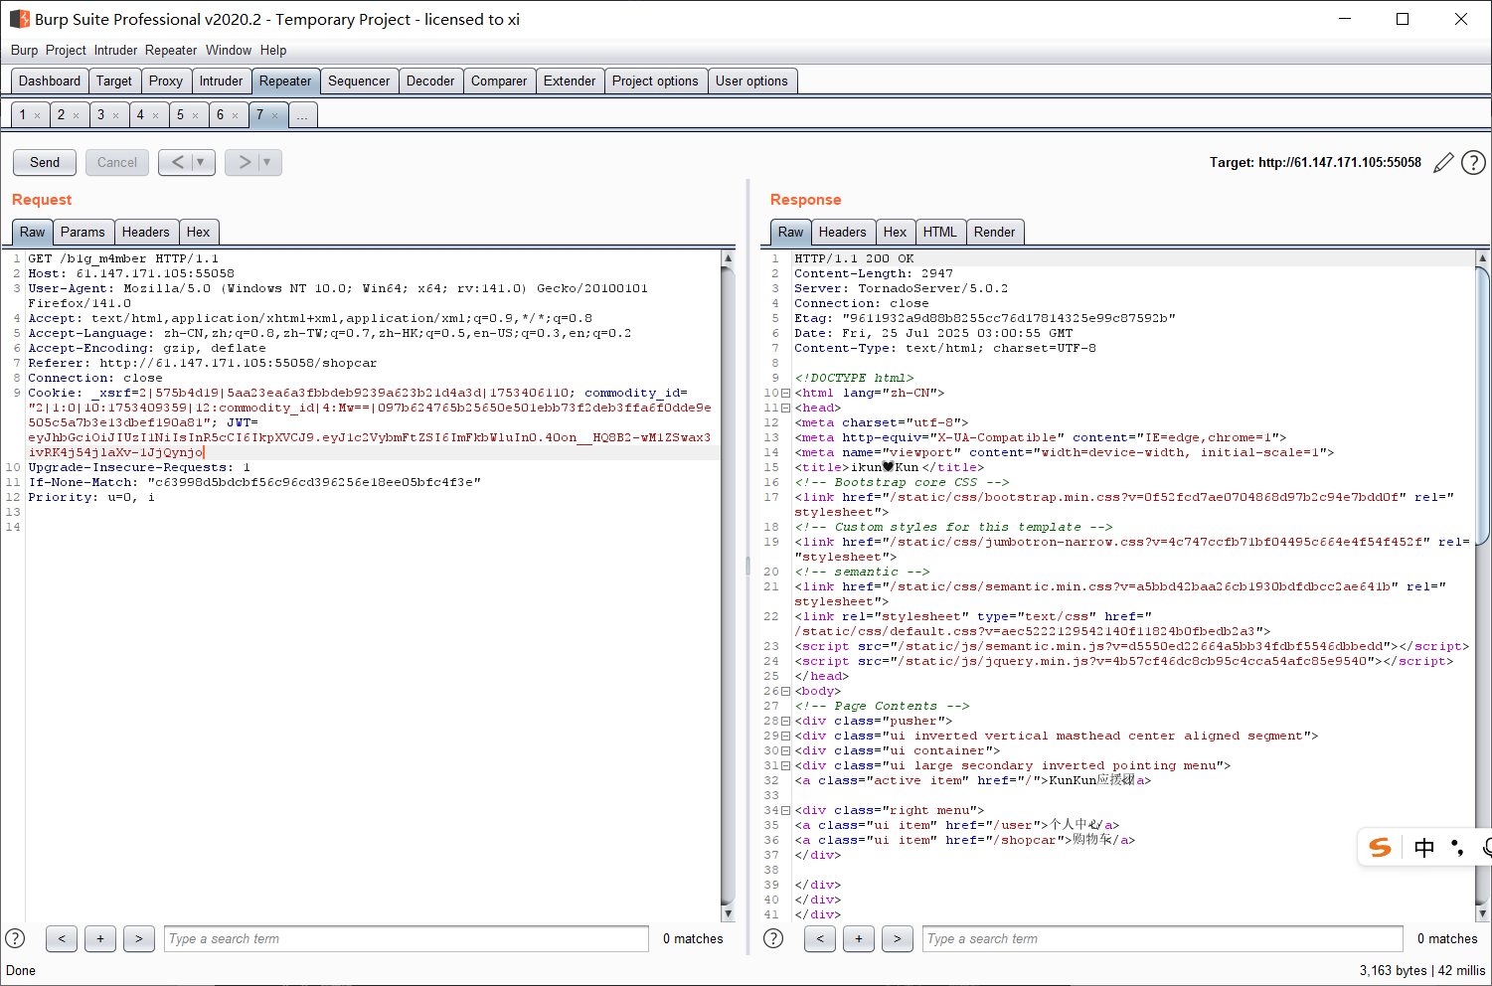Viewport: 1492px width, 986px height.
Task: Collapse the container div on line 30
Action: (x=786, y=751)
